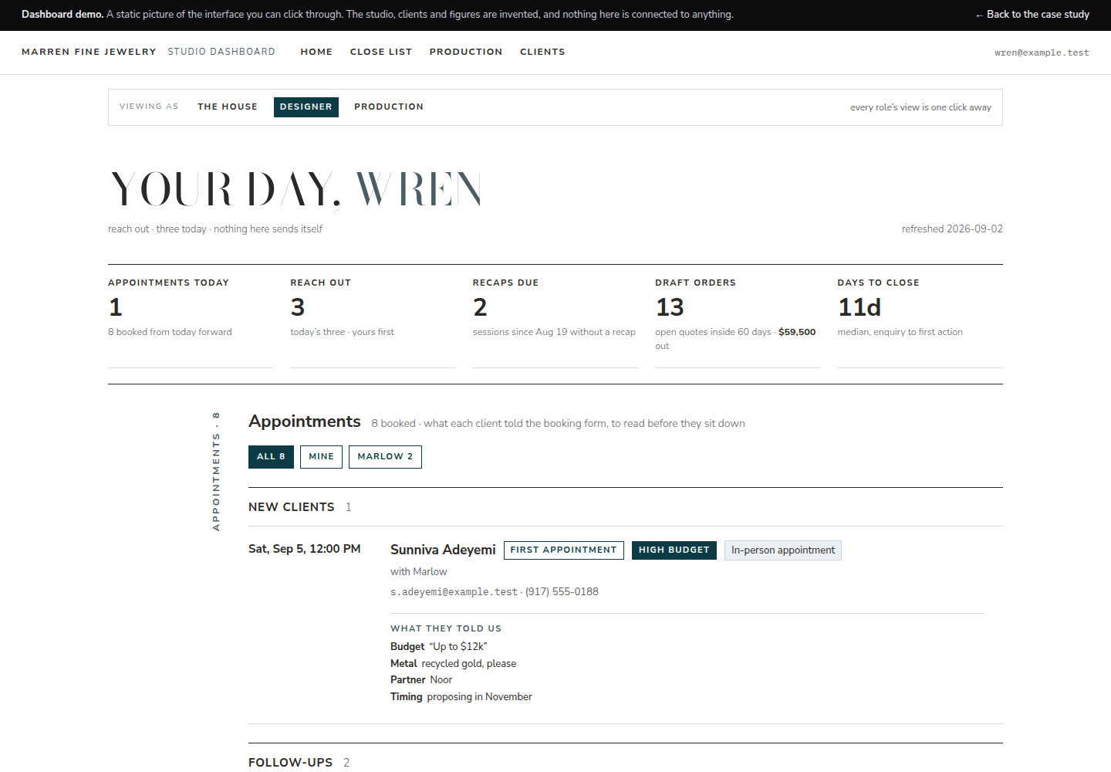Click wren@example.test account label
The width and height of the screenshot is (1111, 772).
(x=1042, y=52)
